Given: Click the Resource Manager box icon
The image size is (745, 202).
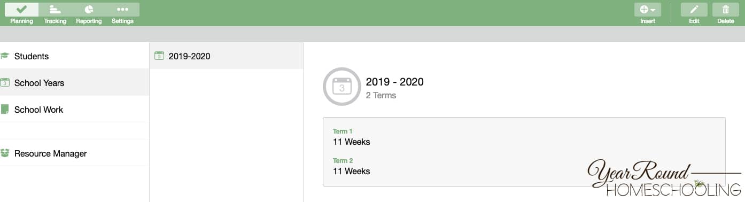Looking at the screenshot, I should point(5,153).
